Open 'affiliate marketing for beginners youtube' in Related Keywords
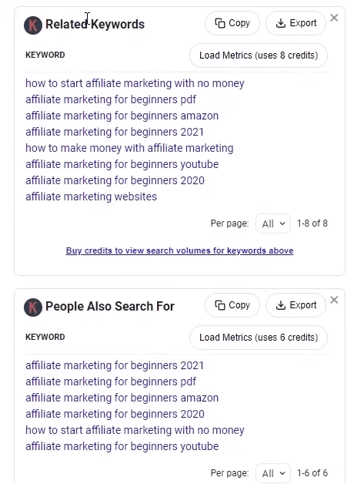Screen dimensions: 354x484 click(122, 164)
